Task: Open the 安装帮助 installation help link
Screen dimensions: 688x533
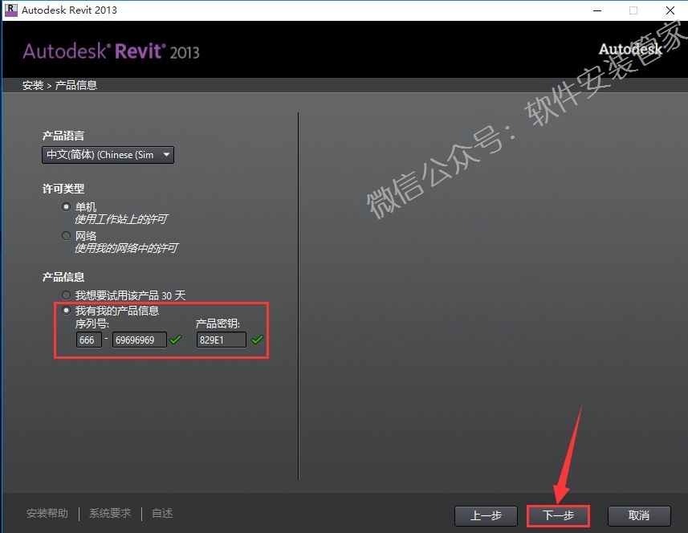Action: pos(47,512)
